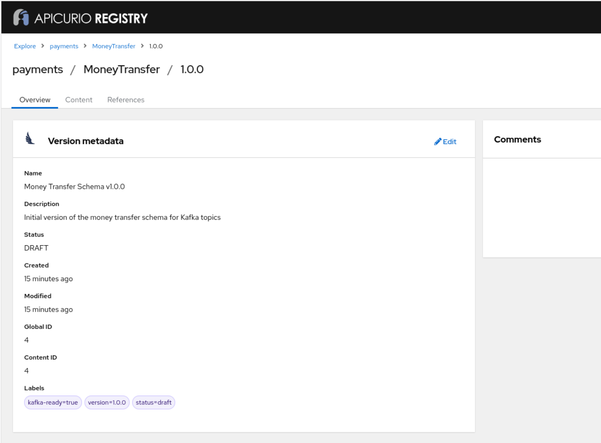The height and width of the screenshot is (443, 601).
Task: Click the APICURIO REGISTRY header title
Action: [91, 18]
